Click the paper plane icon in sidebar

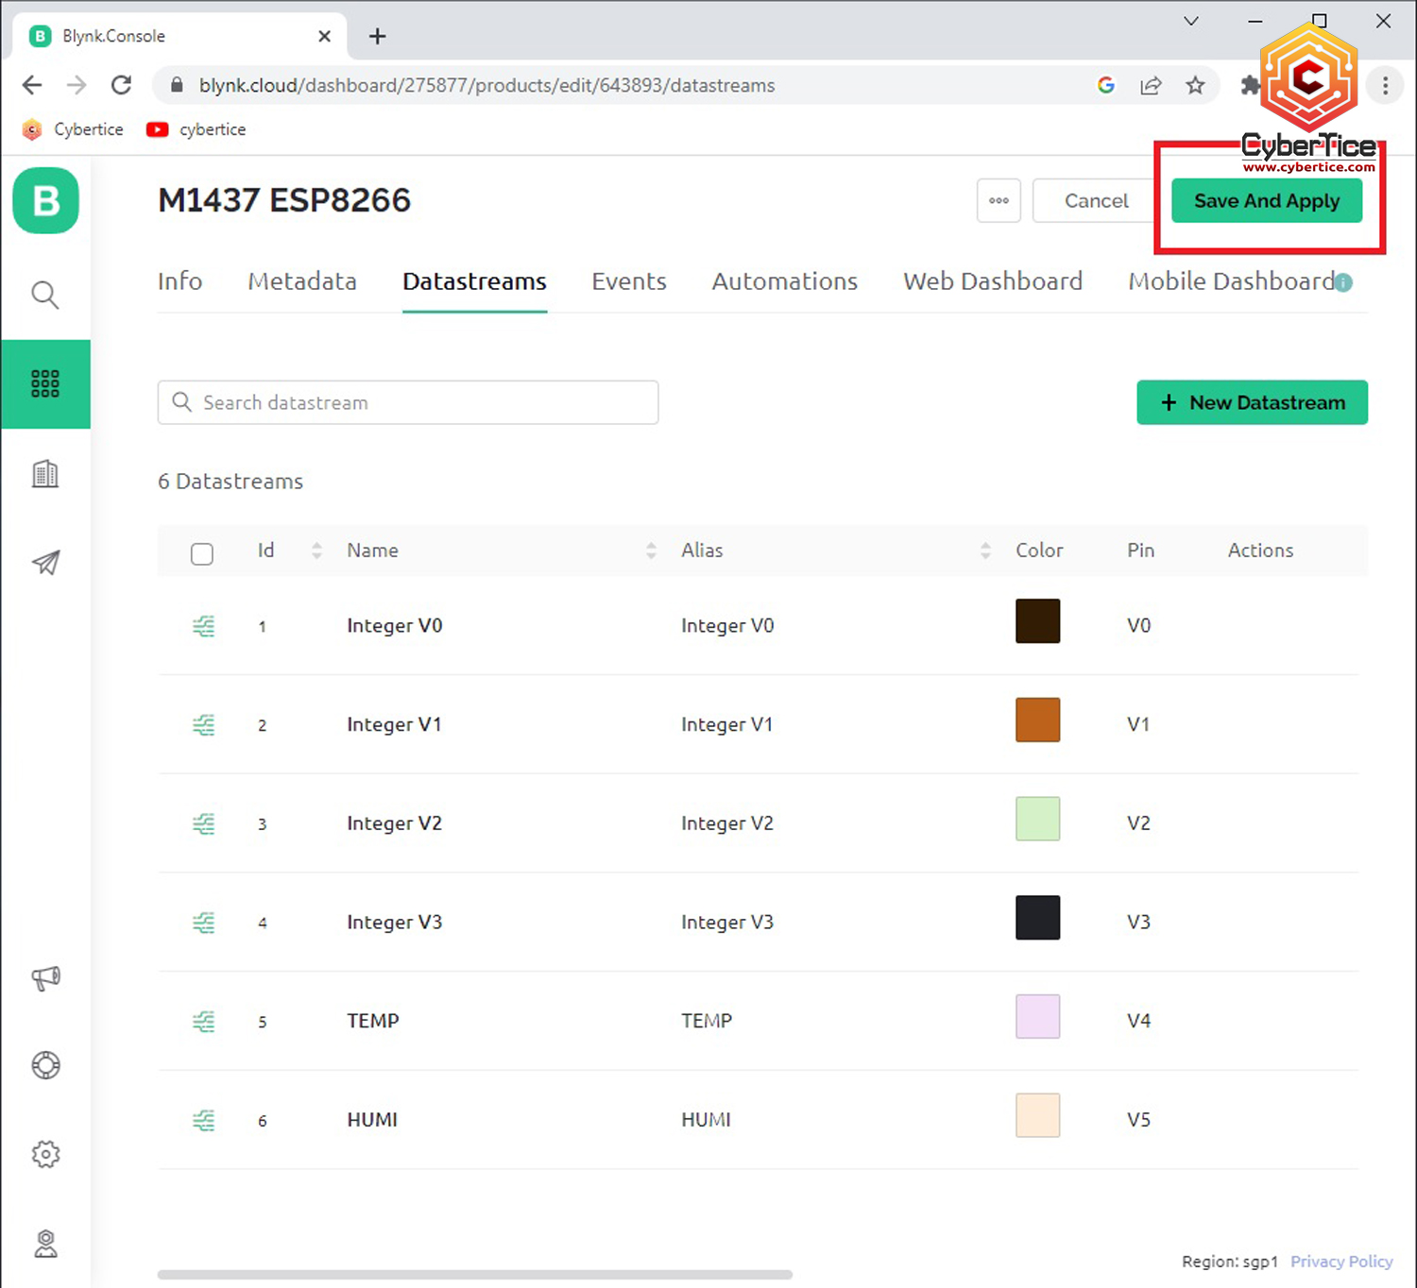tap(45, 563)
